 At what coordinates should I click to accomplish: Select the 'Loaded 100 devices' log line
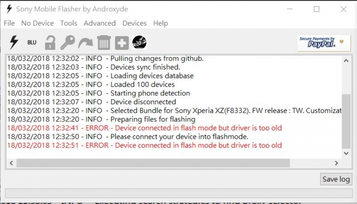pos(91,84)
